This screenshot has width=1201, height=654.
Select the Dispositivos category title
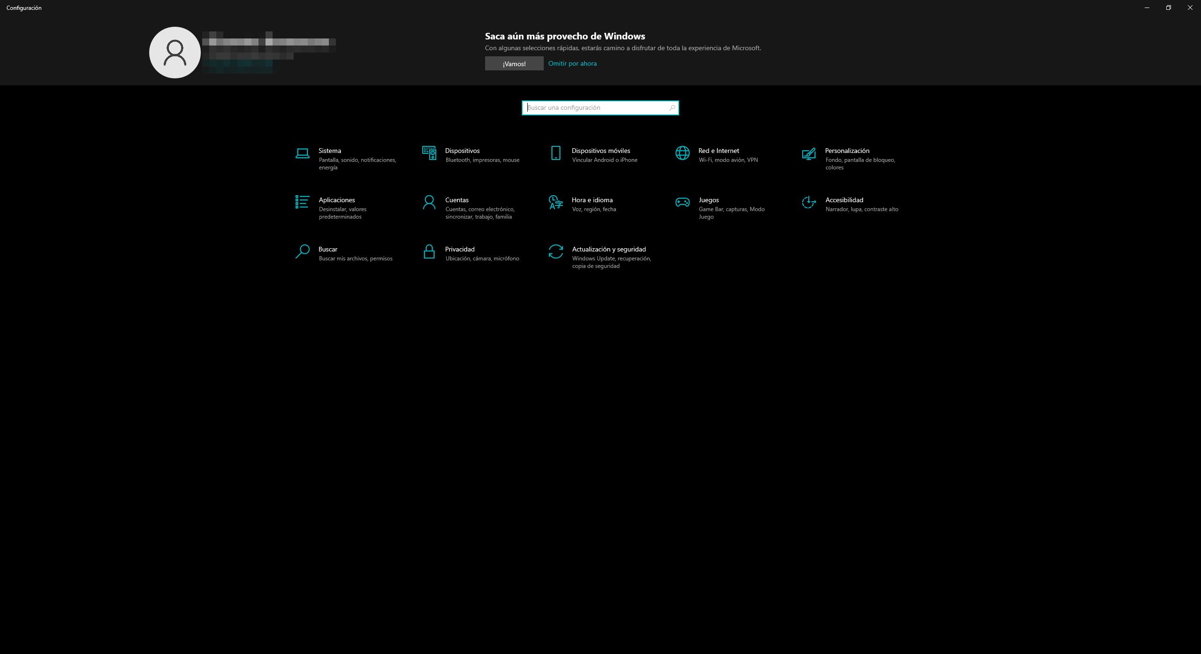click(463, 151)
